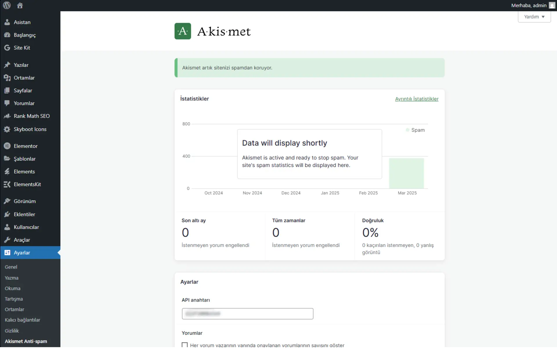Click the API anahtarı input field
Screen dimensions: 557x348
click(247, 314)
